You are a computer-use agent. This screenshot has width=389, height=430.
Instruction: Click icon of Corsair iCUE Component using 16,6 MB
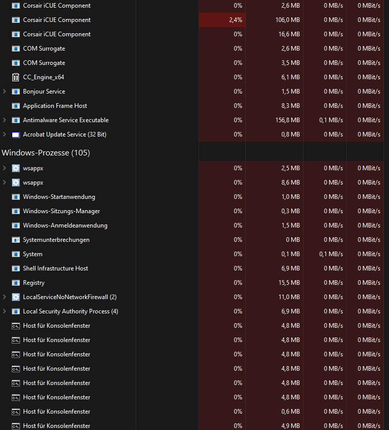pyautogui.click(x=16, y=34)
